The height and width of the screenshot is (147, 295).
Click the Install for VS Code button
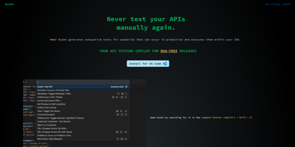[148, 64]
